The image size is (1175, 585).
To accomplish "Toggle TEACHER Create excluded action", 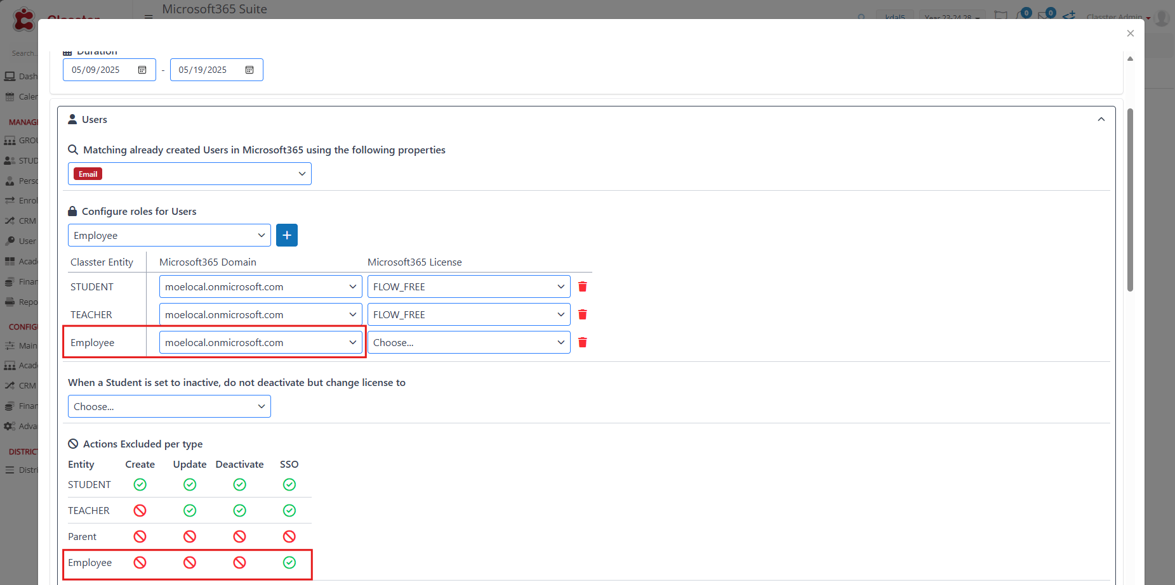I will coord(140,510).
